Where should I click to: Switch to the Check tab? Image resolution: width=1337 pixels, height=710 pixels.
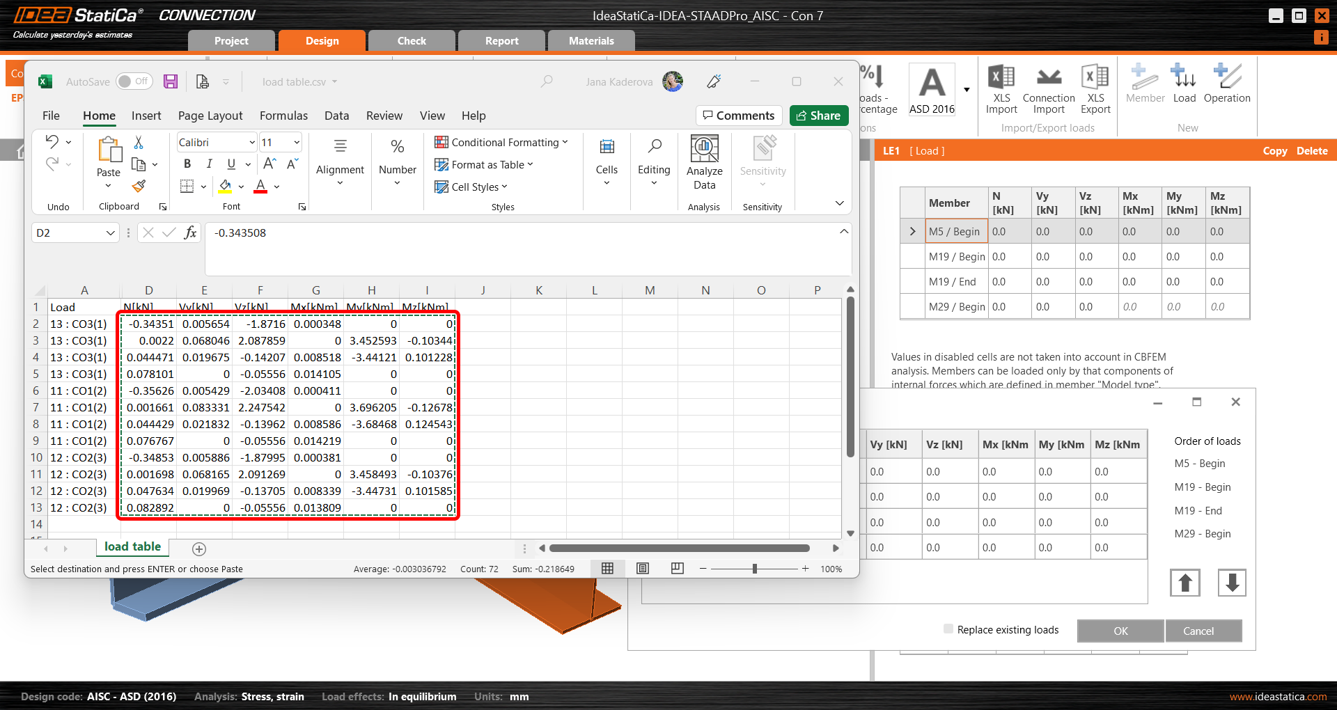point(412,41)
